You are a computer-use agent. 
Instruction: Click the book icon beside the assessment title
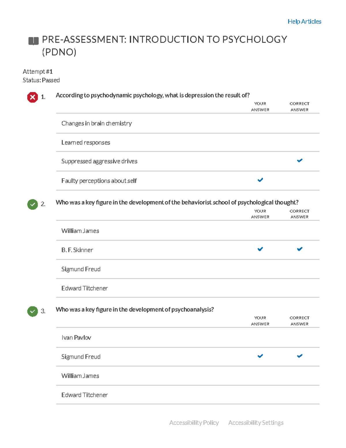(x=33, y=41)
